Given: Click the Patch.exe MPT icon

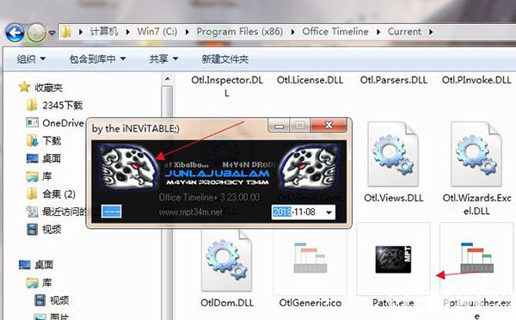Looking at the screenshot, I should pos(393,260).
